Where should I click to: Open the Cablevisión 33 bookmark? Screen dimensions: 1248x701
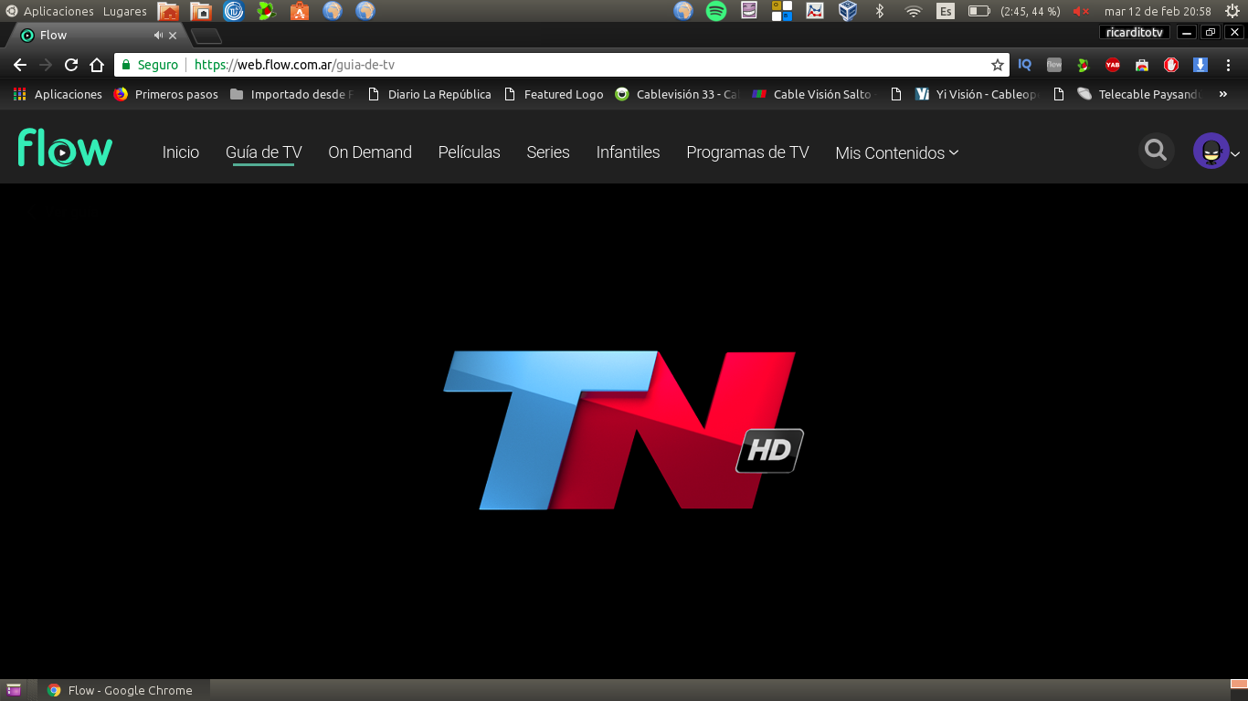coord(677,94)
